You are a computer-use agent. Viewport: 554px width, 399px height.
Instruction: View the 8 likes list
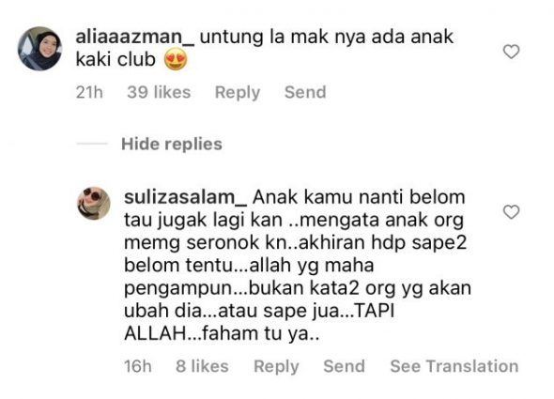[x=202, y=366]
